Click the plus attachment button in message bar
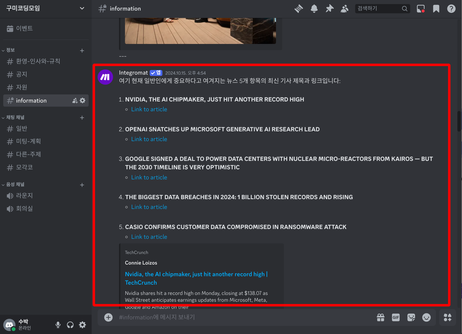 pos(108,317)
